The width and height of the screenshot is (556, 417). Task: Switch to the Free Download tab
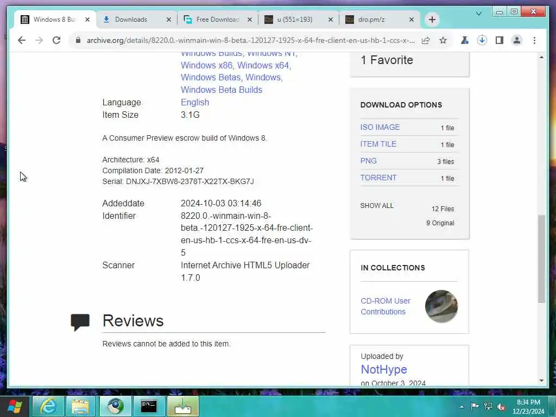(218, 20)
